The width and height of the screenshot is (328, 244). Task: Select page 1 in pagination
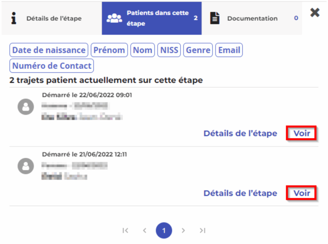pyautogui.click(x=164, y=230)
